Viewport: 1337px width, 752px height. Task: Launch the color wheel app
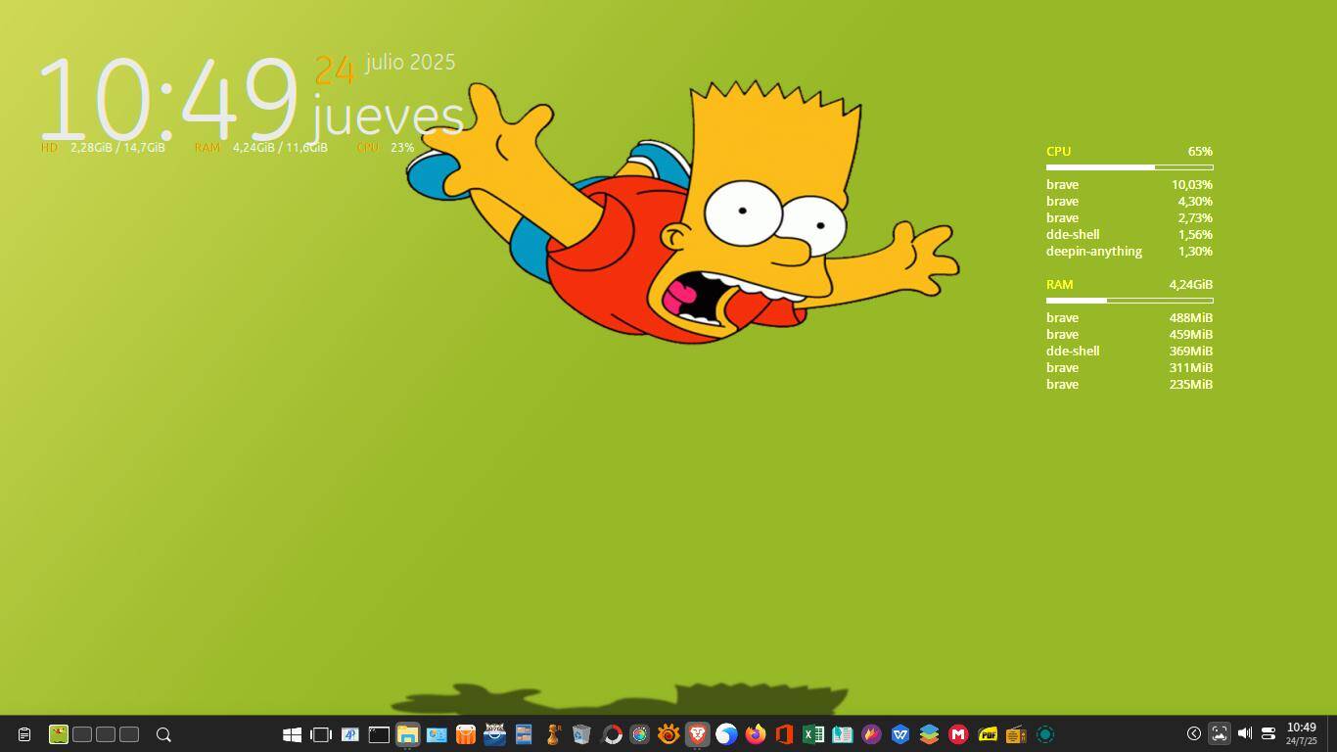[639, 734]
